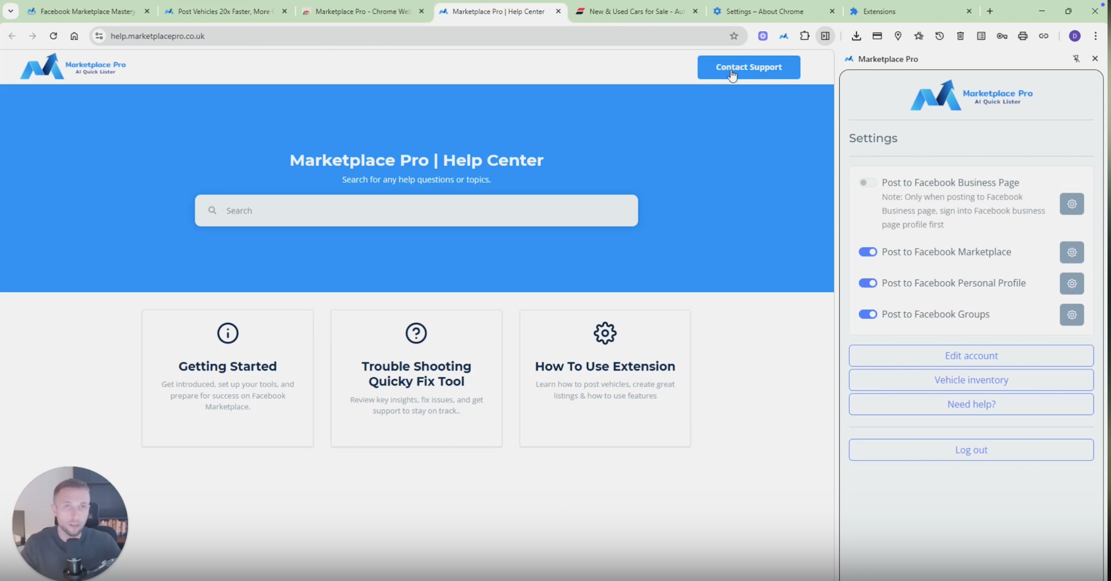1111x581 pixels.
Task: Open settings gear for Facebook Marketplace
Action: 1071,252
